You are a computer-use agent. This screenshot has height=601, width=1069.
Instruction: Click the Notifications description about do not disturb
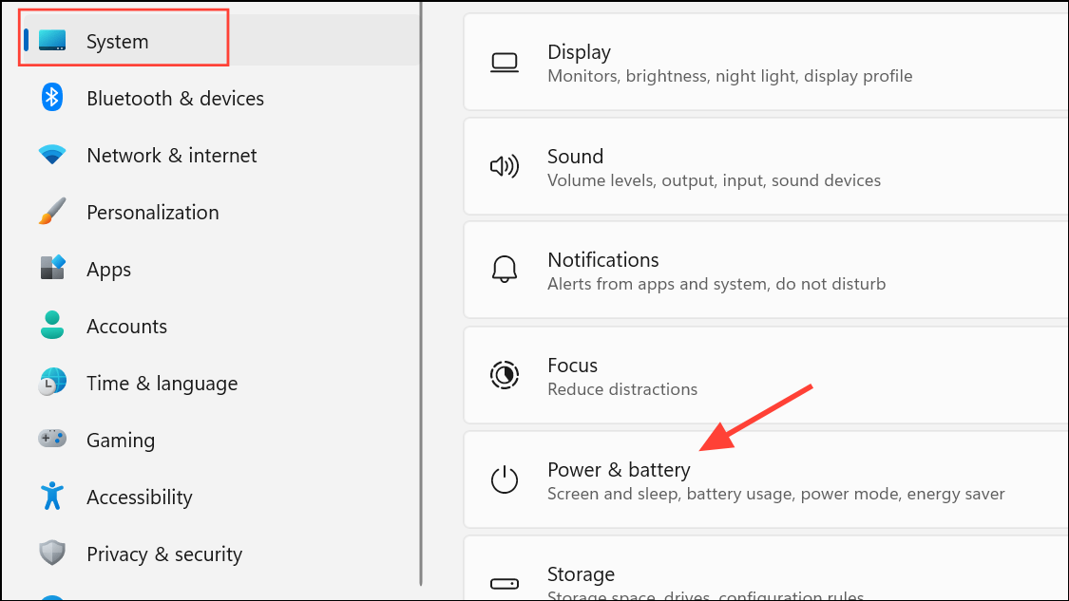pyautogui.click(x=716, y=284)
